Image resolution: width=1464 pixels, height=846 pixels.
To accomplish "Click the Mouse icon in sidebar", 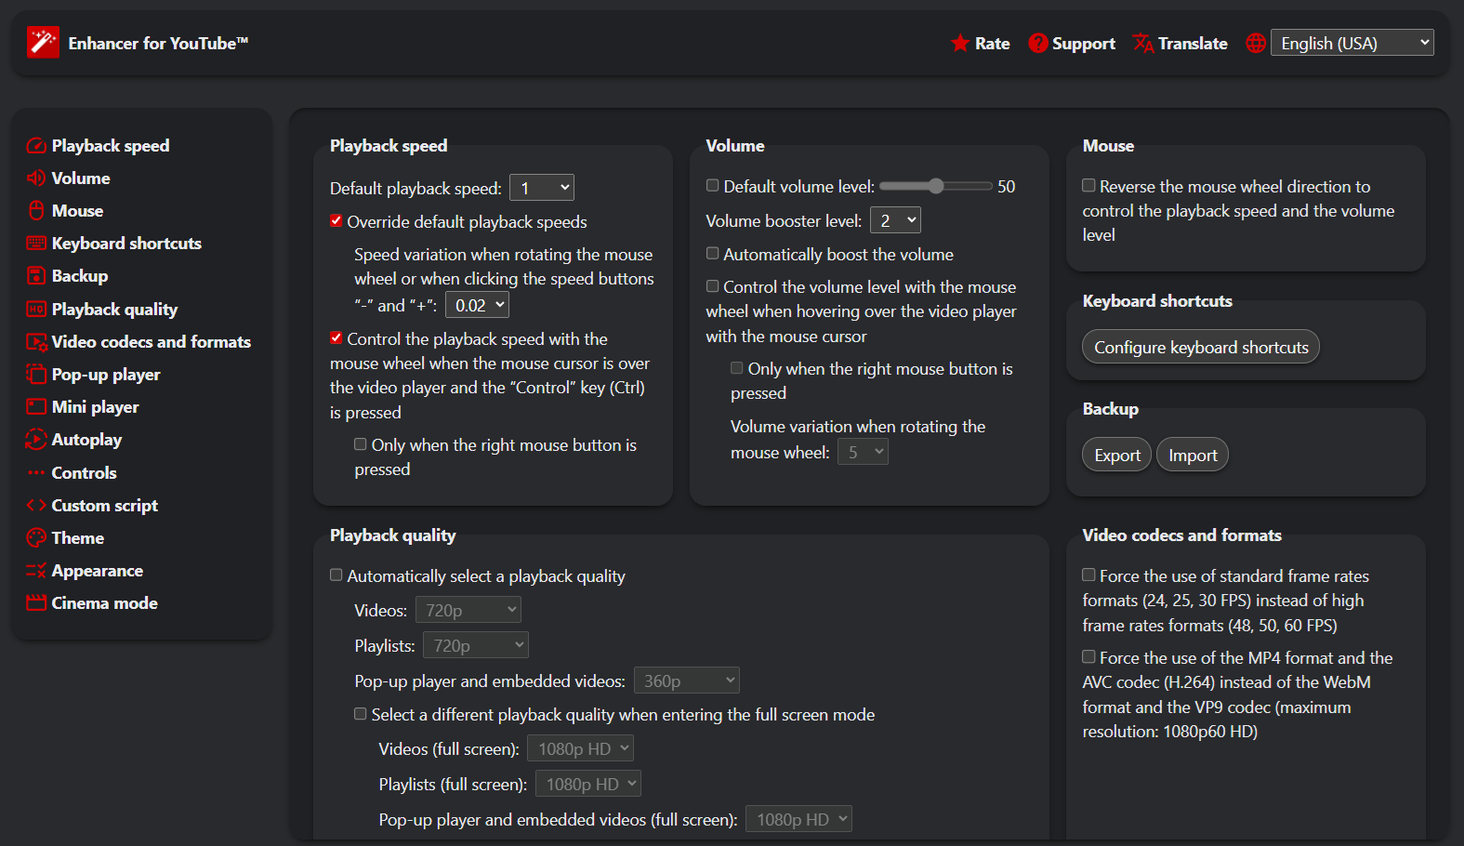I will click(36, 211).
